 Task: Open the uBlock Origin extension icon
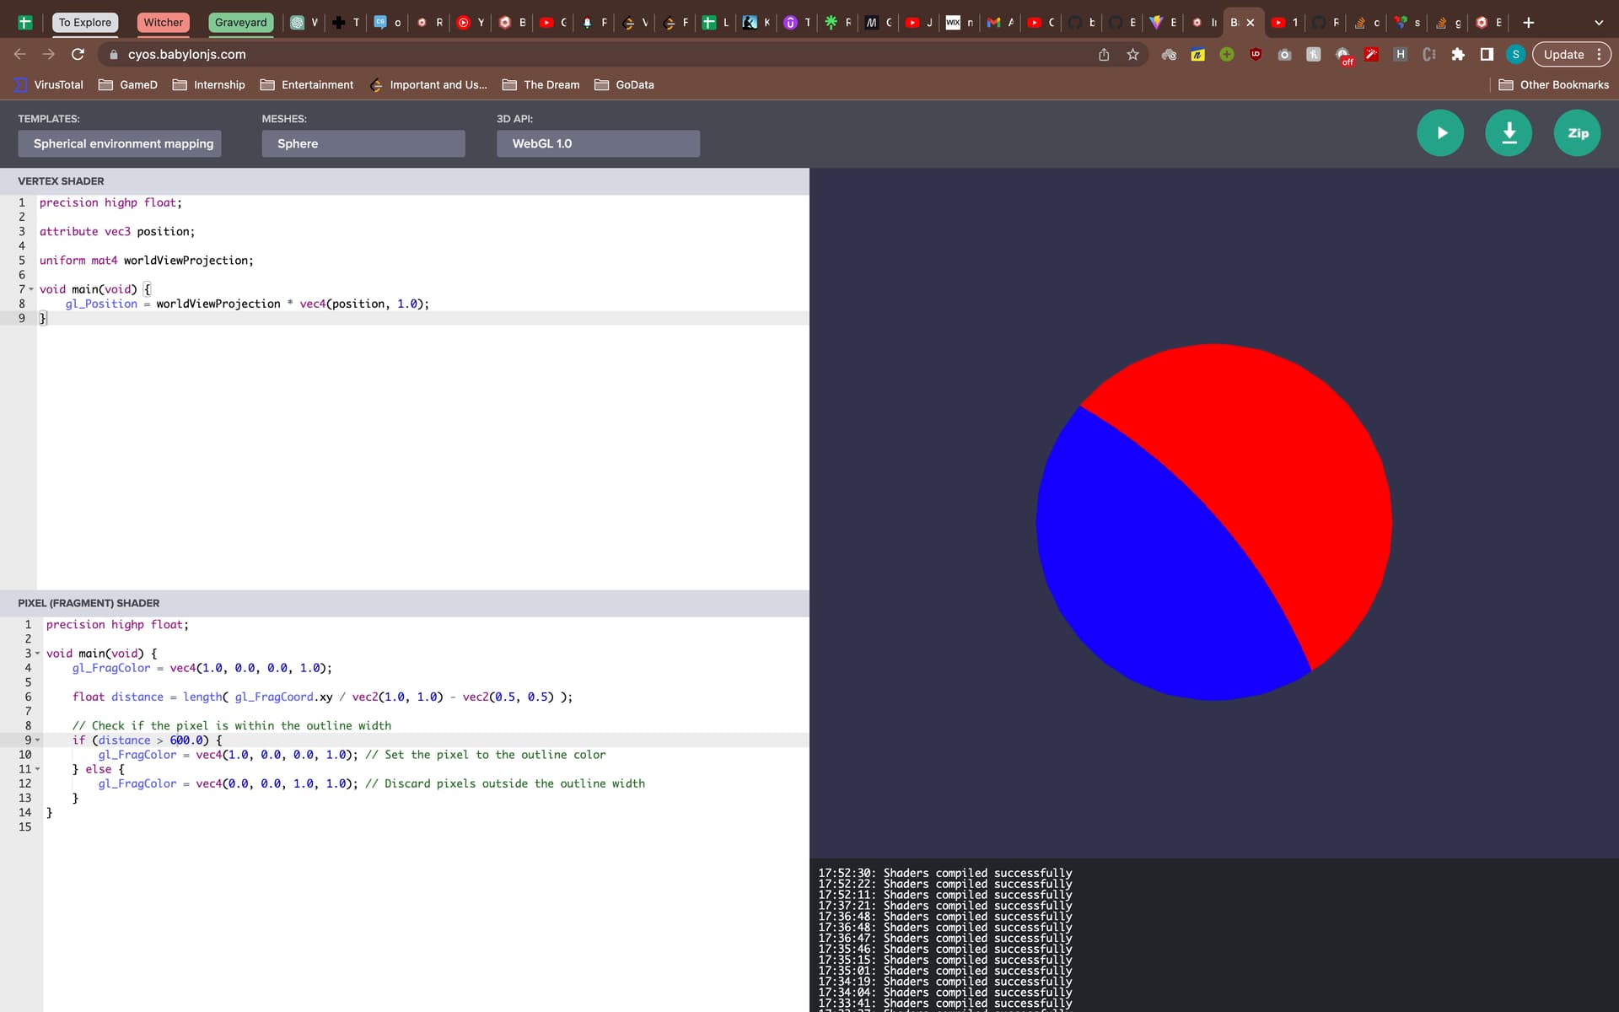pyautogui.click(x=1256, y=54)
